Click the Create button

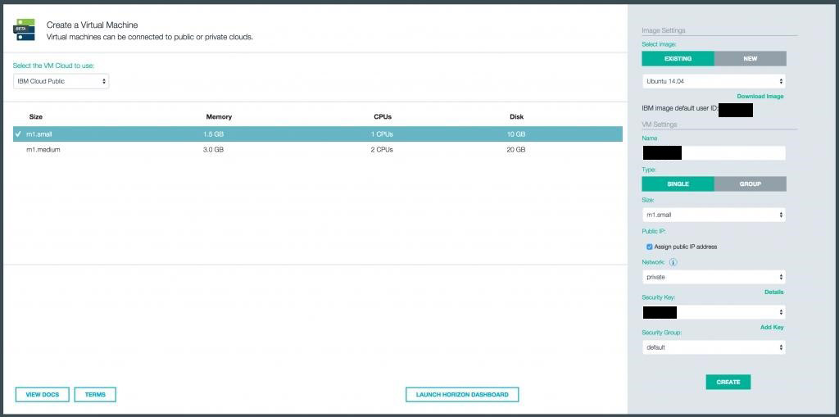(728, 383)
